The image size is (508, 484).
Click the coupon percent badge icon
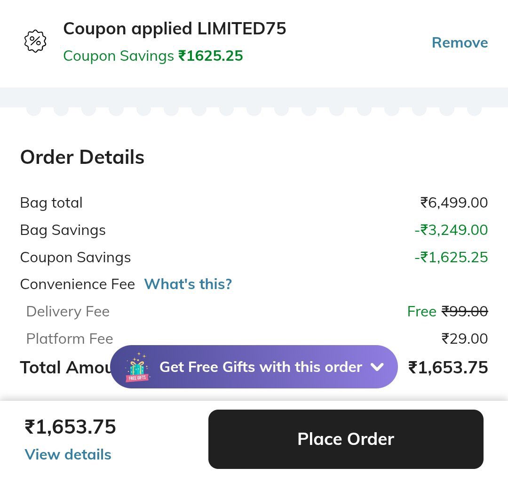pyautogui.click(x=35, y=41)
